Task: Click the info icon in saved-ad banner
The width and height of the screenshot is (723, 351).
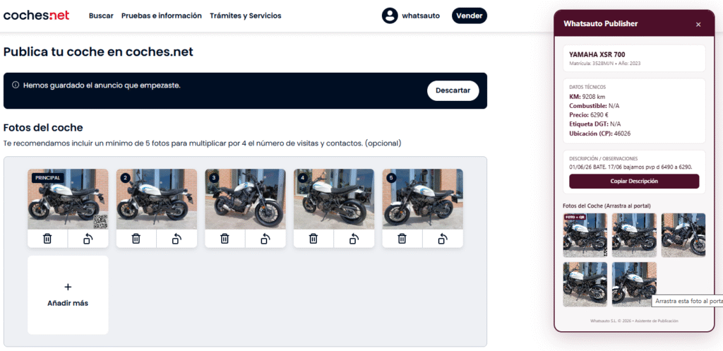Action: point(16,85)
